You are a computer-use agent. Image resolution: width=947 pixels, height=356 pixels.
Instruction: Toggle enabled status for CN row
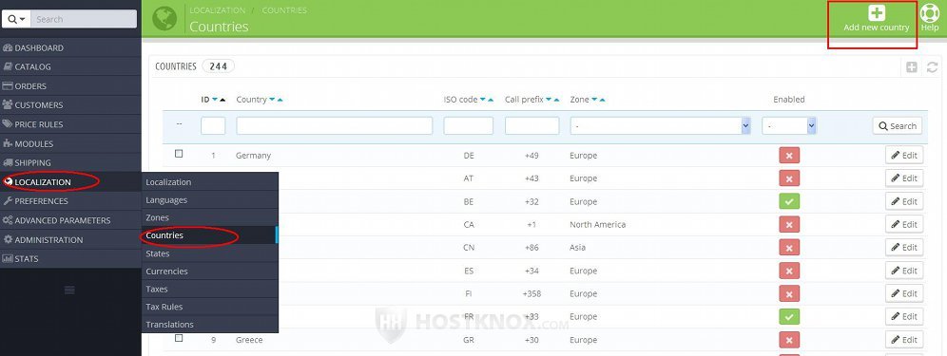(789, 248)
